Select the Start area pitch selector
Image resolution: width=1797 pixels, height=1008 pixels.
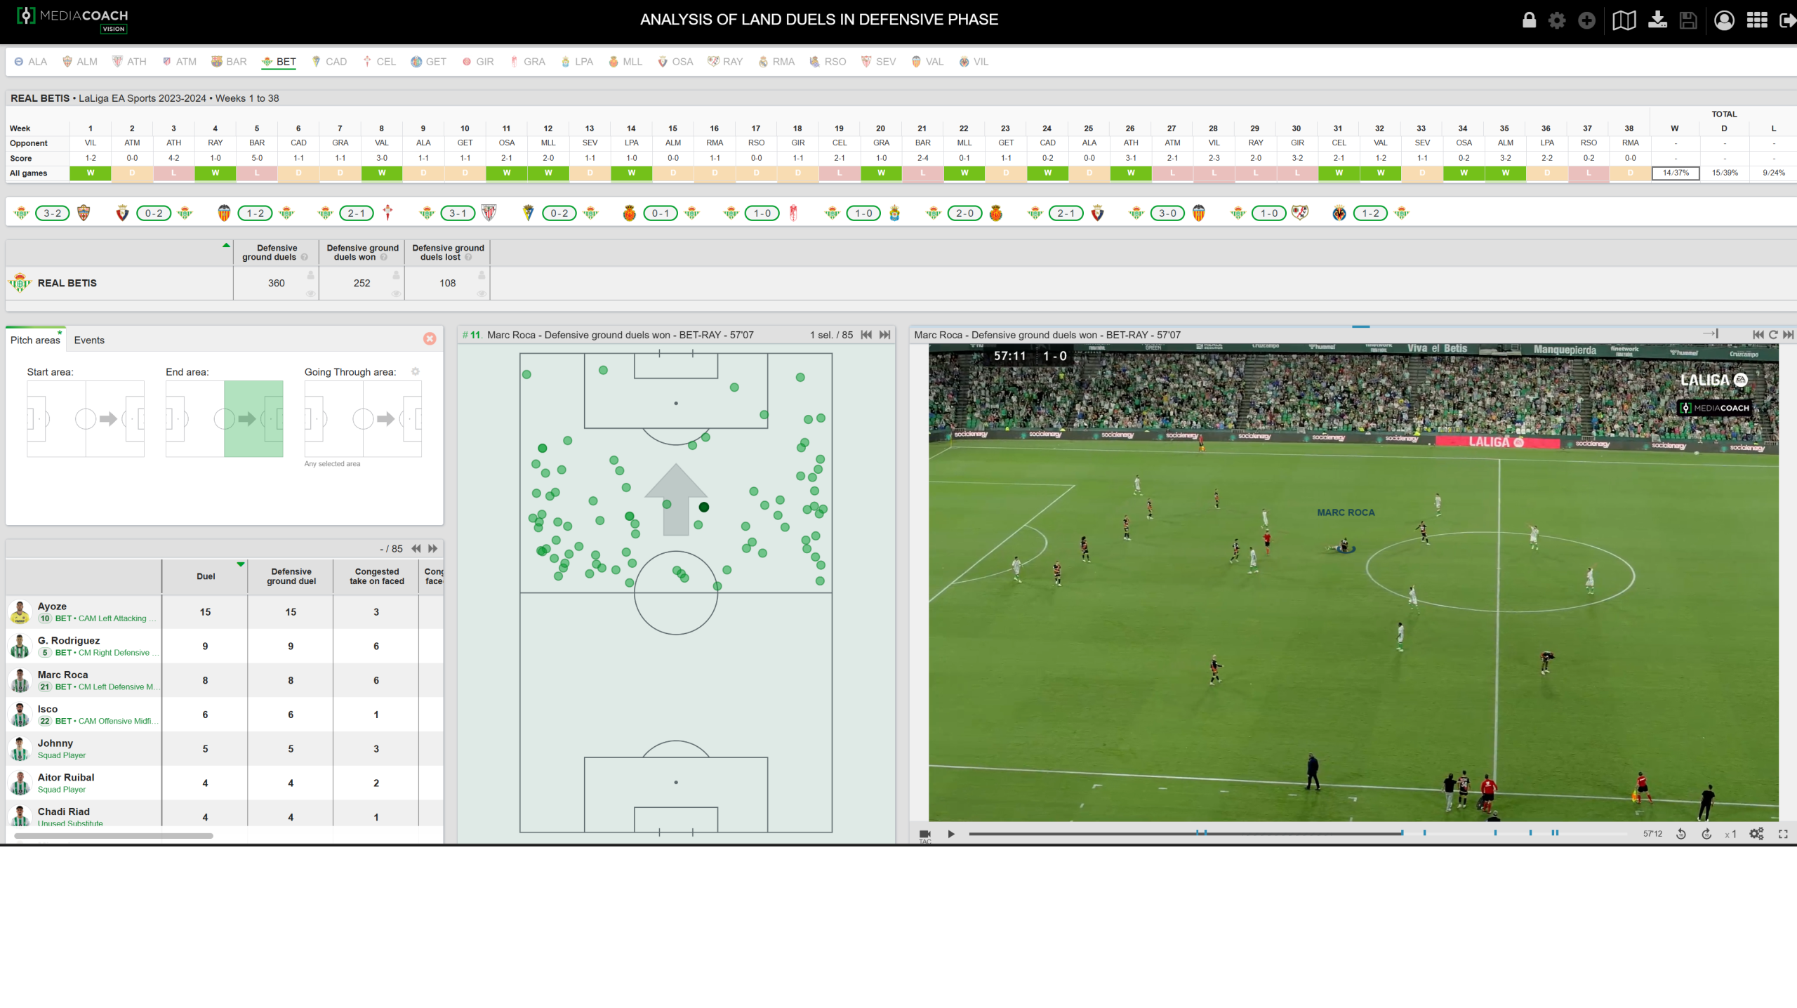(x=86, y=419)
